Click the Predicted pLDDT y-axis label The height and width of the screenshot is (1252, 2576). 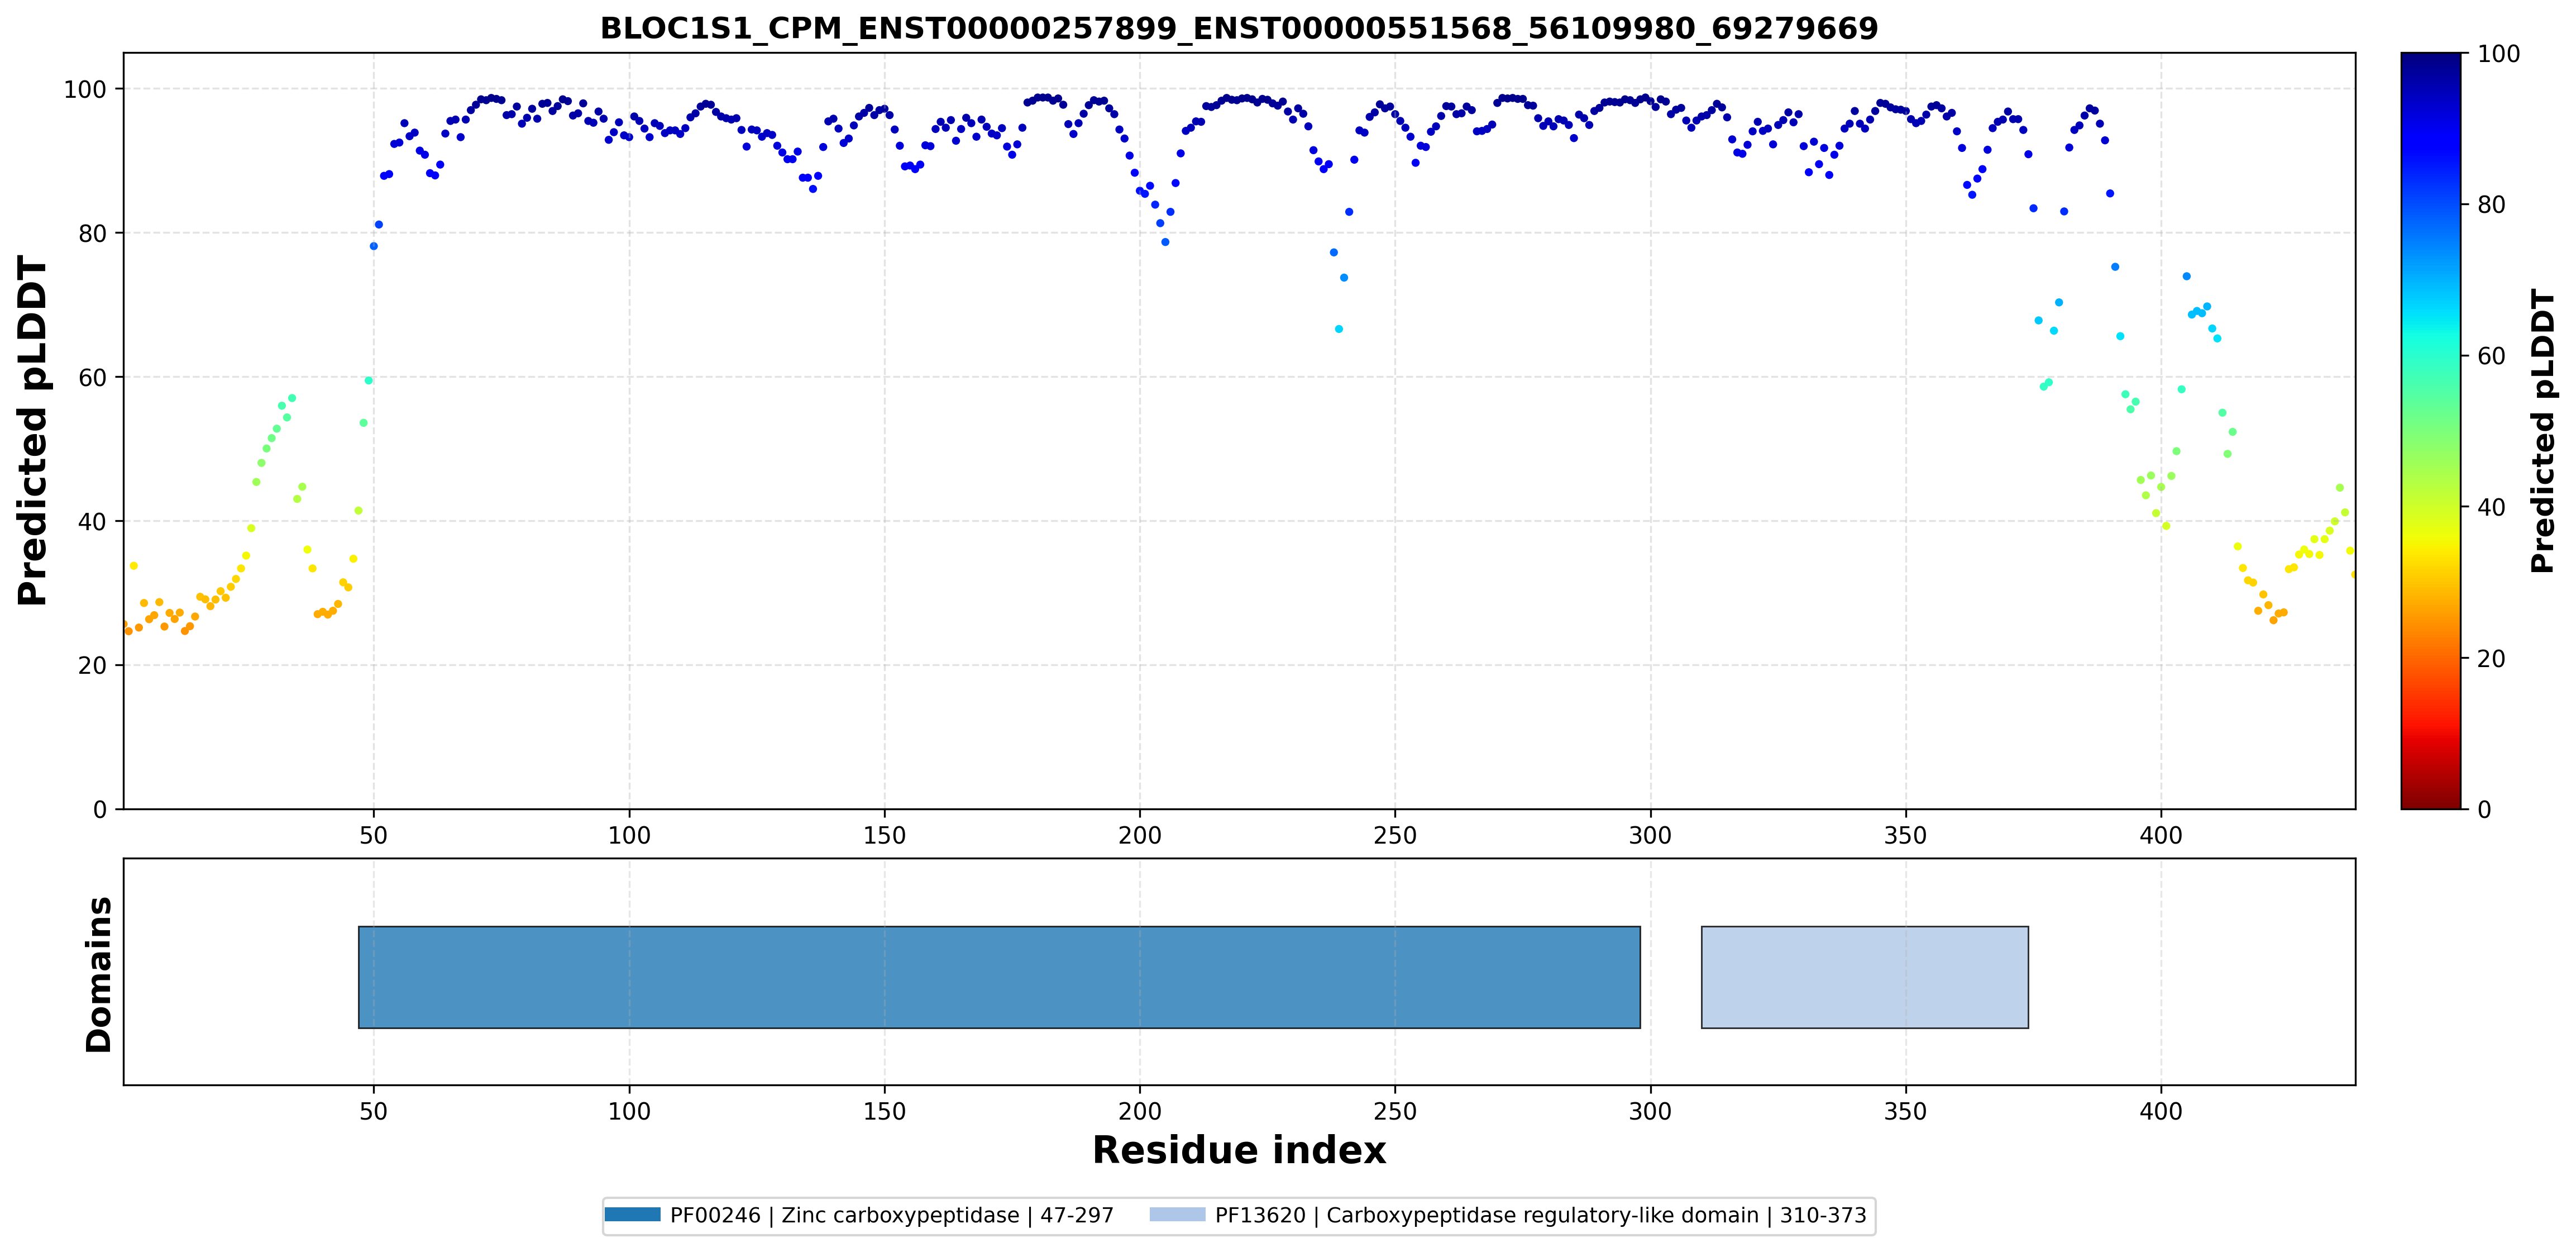coord(33,430)
